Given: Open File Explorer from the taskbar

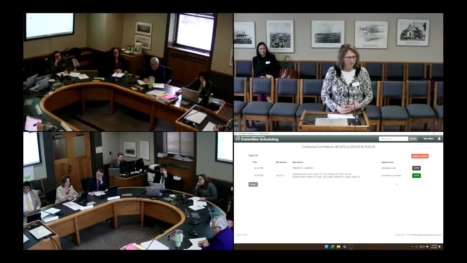Looking at the screenshot, I should [338, 247].
